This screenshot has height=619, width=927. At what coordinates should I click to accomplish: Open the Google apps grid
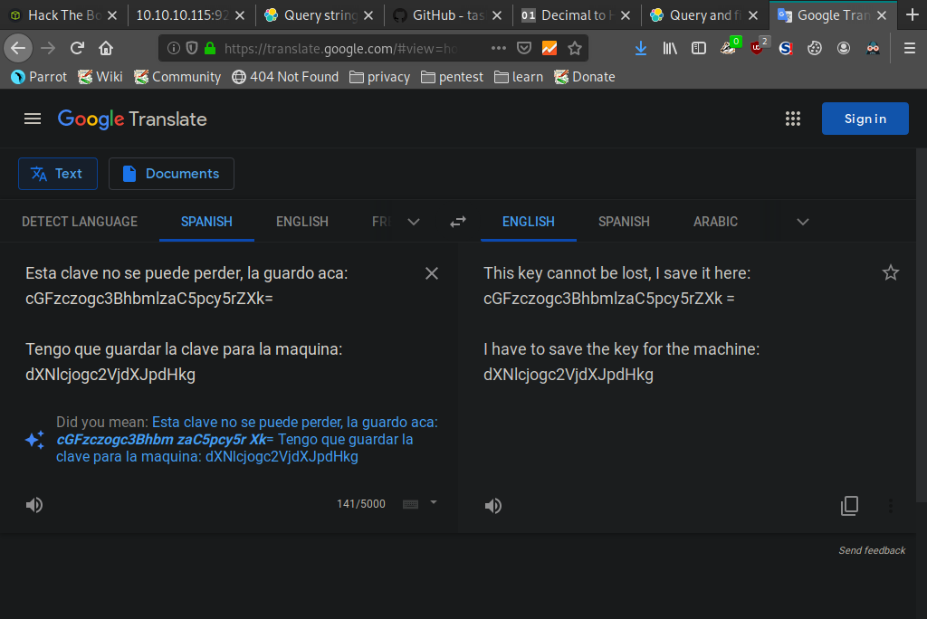pos(793,119)
